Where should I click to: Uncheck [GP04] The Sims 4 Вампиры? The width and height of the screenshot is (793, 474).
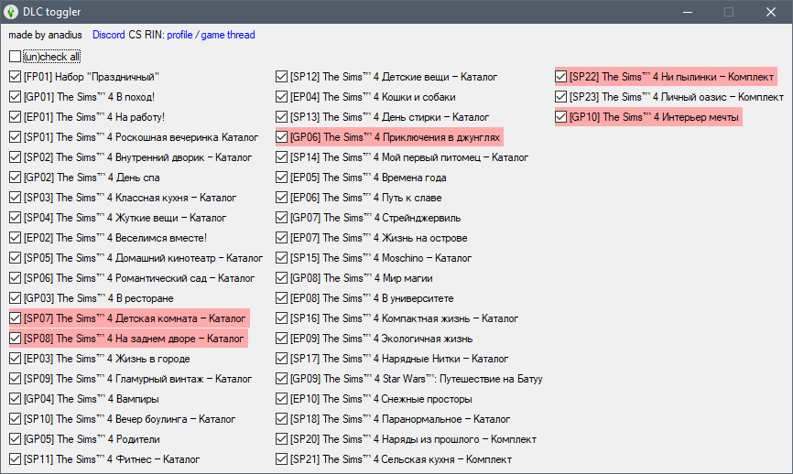pos(16,399)
